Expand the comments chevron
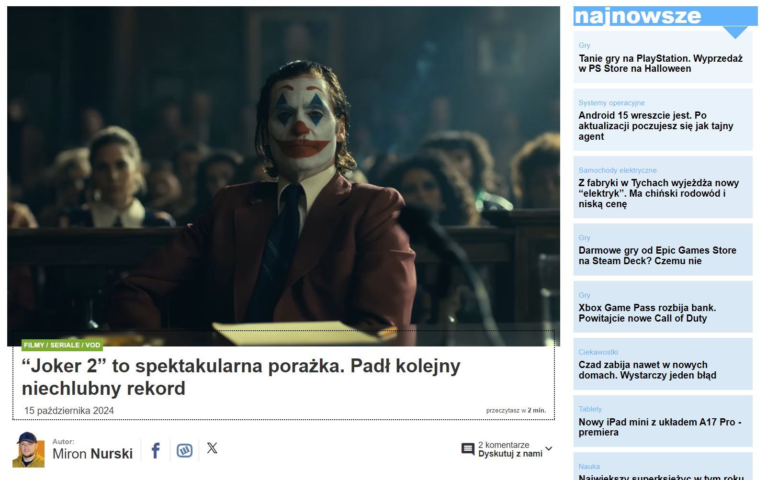767x480 pixels. click(549, 449)
